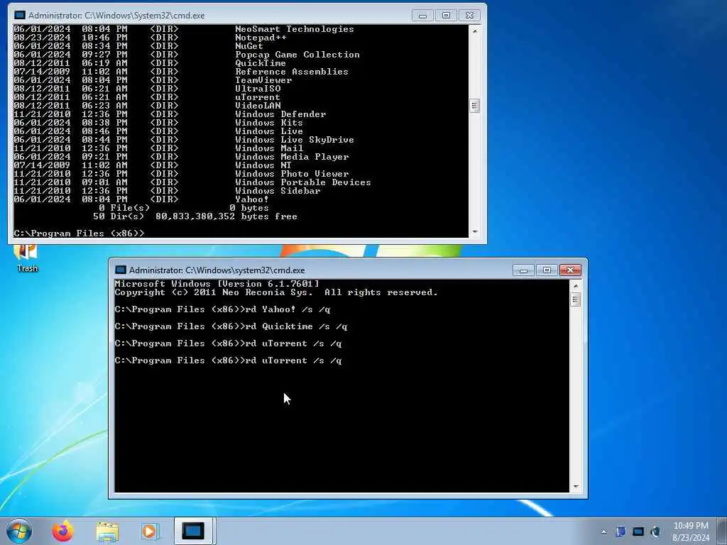Click the "Windows Live SkyDrive" directory entry
Viewport: 727px width, 545px height.
pos(295,140)
